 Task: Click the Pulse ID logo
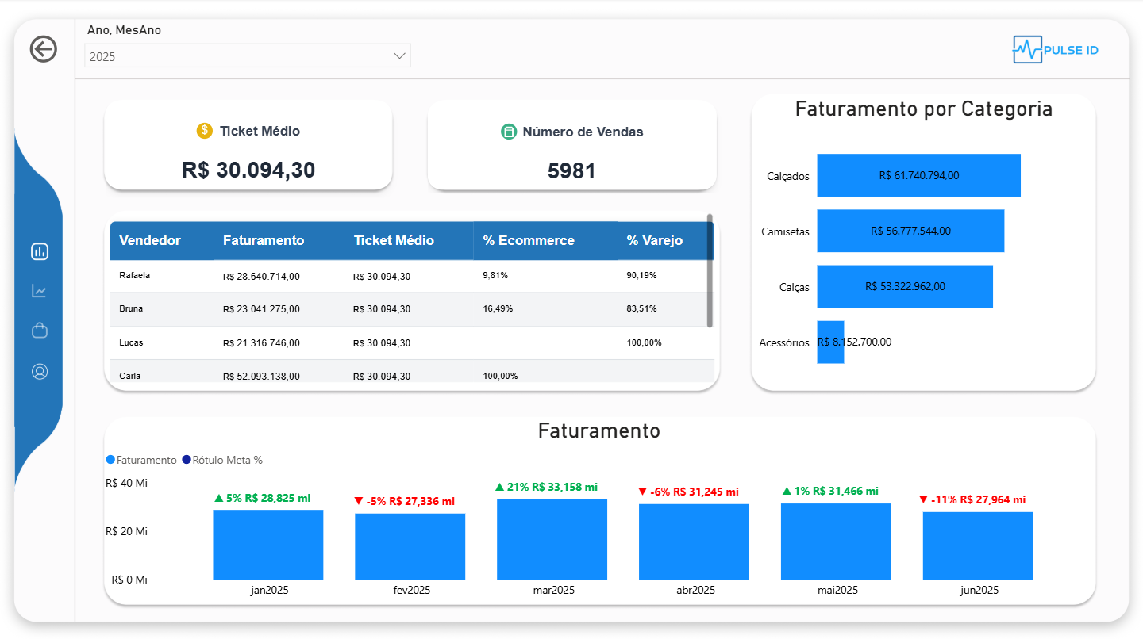click(x=1055, y=49)
